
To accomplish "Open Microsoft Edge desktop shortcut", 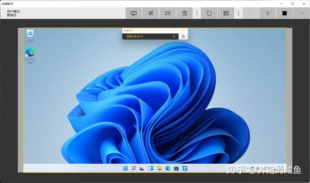I will pos(30,55).
